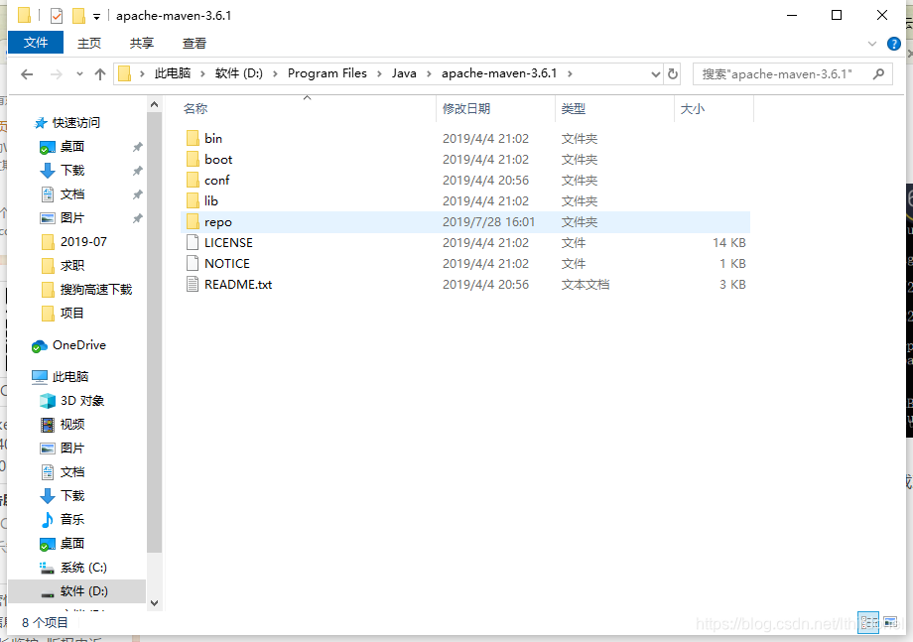Click the navigation pane scrollbar thumb
Screen dimensions: 913x642
coord(154,332)
